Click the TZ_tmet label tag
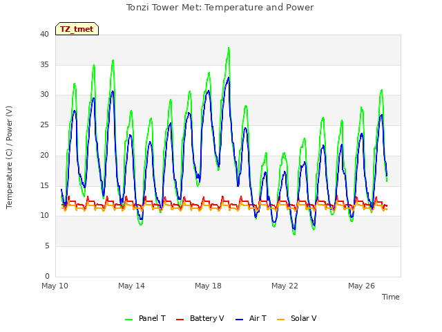This screenshot has height=332, width=442. click(77, 29)
